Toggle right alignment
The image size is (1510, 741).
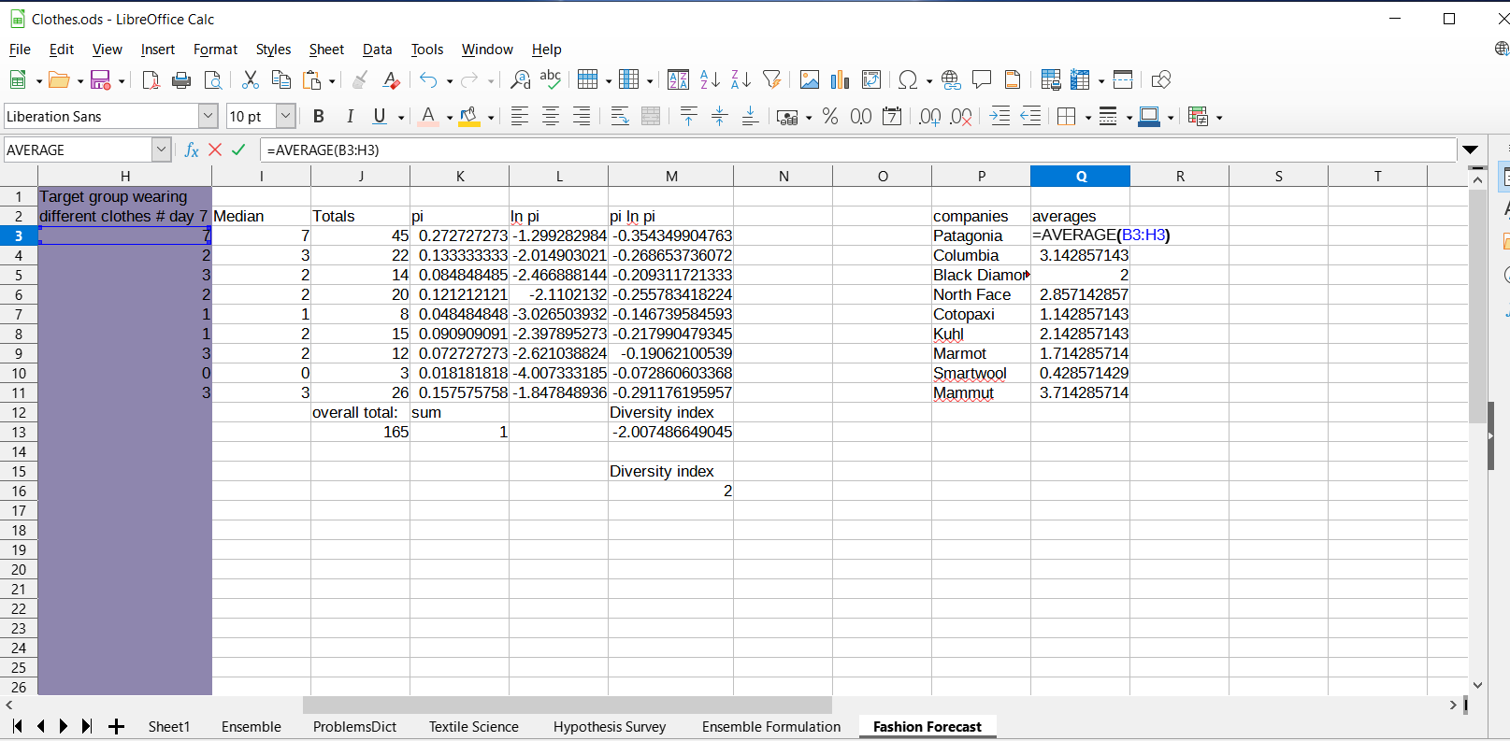tap(582, 116)
